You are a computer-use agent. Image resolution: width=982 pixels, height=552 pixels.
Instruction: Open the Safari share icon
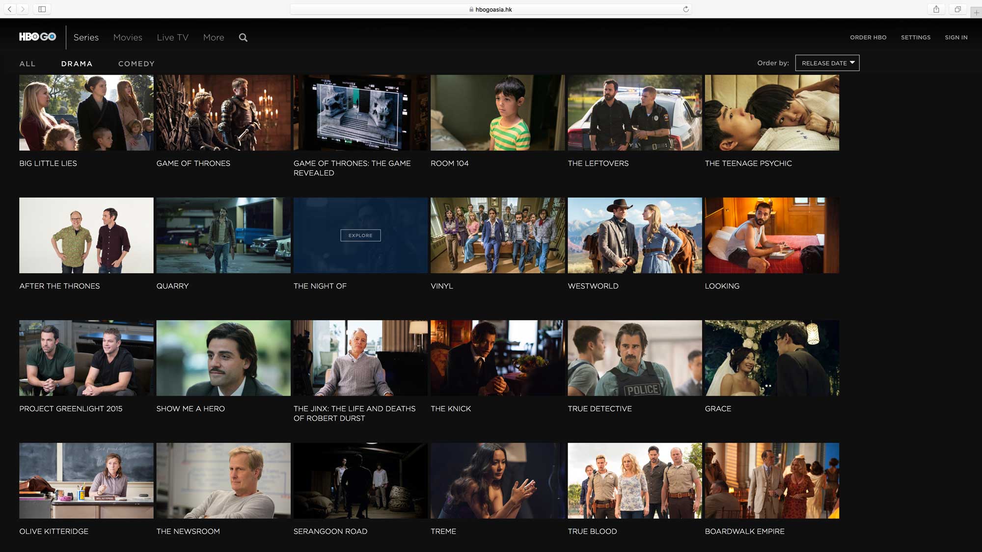coord(936,9)
